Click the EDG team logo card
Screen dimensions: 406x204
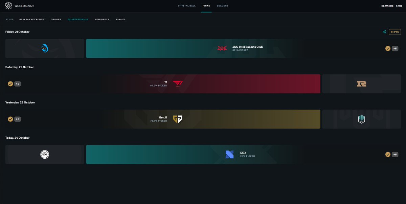45,155
